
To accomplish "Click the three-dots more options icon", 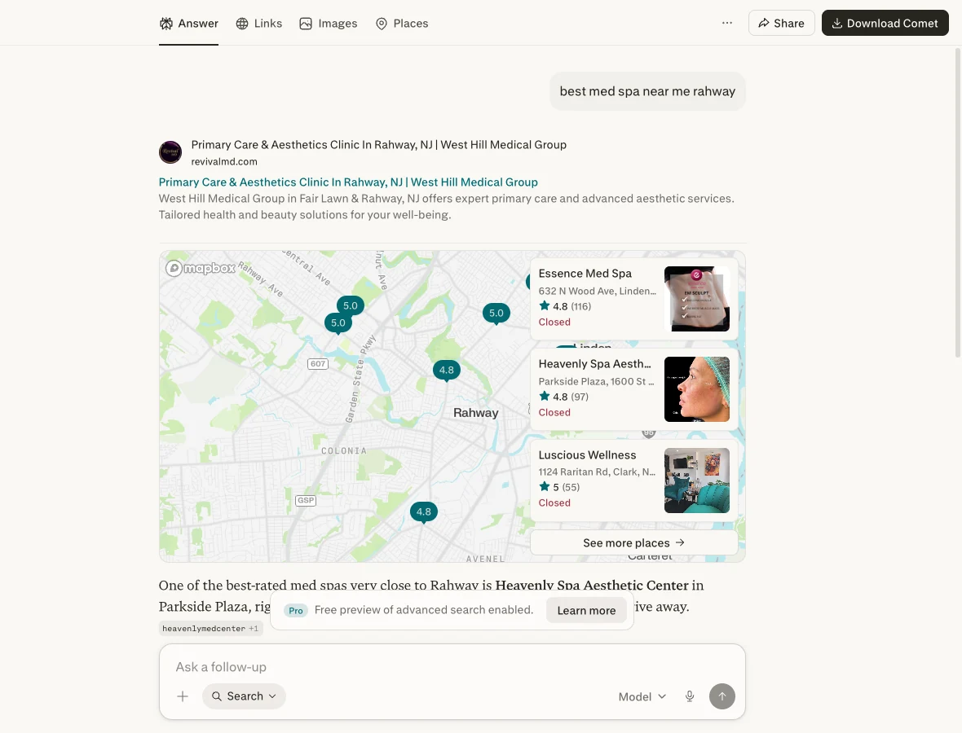I will tap(727, 23).
